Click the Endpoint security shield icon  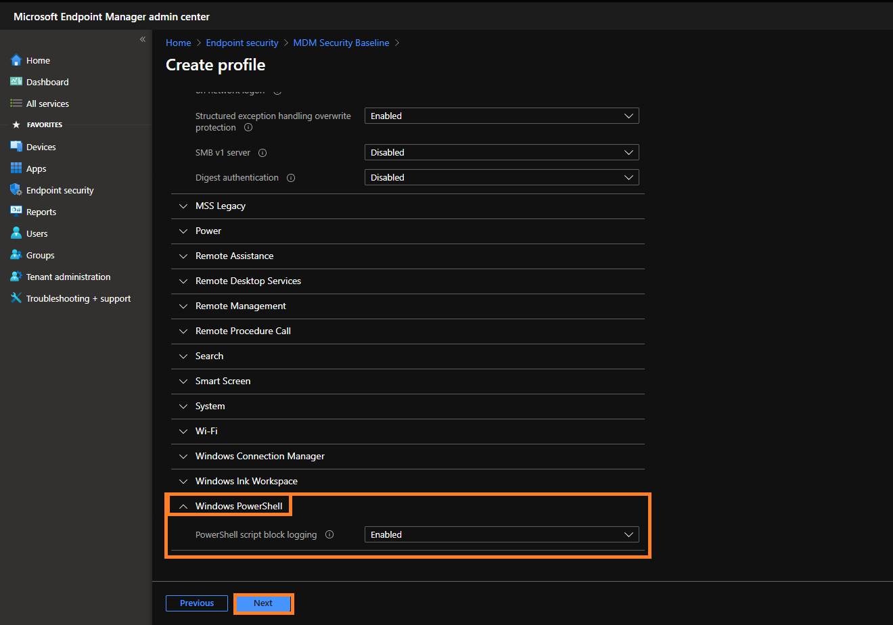click(16, 190)
